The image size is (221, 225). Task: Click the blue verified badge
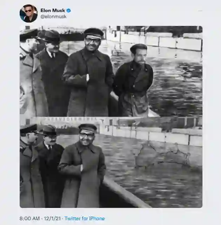[x=69, y=10]
